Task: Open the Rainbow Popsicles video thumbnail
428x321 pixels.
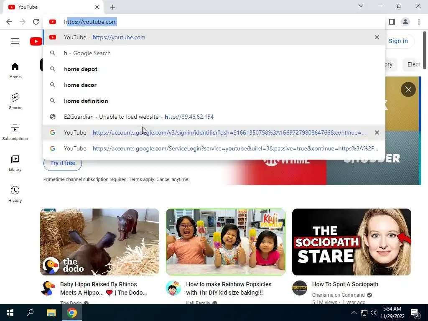Action: [x=226, y=242]
